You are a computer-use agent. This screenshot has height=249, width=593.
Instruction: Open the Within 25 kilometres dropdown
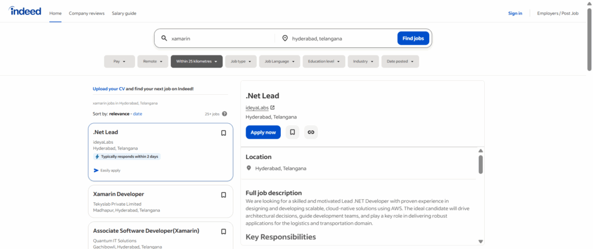point(196,61)
